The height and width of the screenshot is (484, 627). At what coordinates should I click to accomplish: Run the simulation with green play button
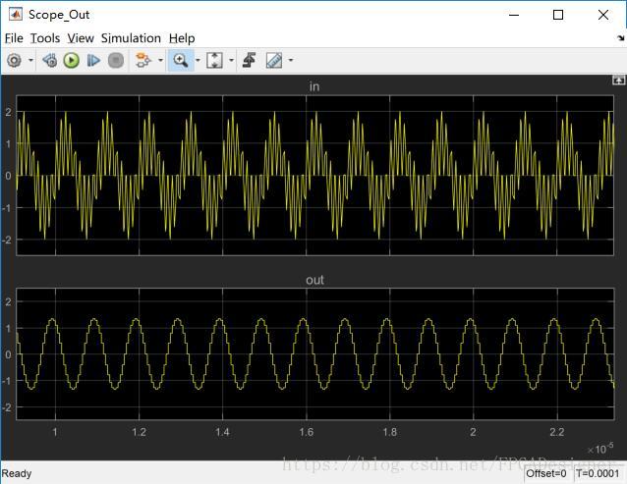pos(72,60)
